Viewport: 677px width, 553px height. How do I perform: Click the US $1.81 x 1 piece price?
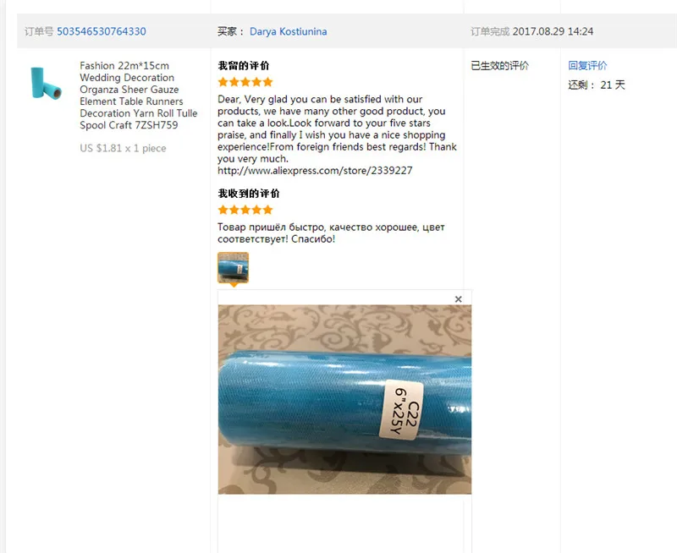pos(123,148)
